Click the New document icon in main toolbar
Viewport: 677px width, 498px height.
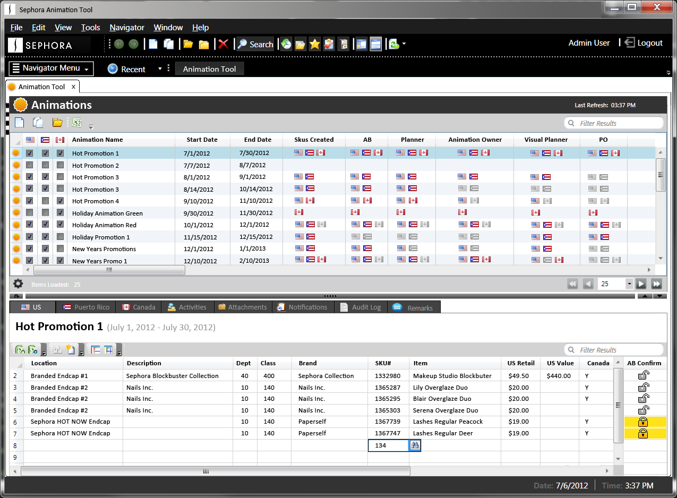tap(153, 44)
